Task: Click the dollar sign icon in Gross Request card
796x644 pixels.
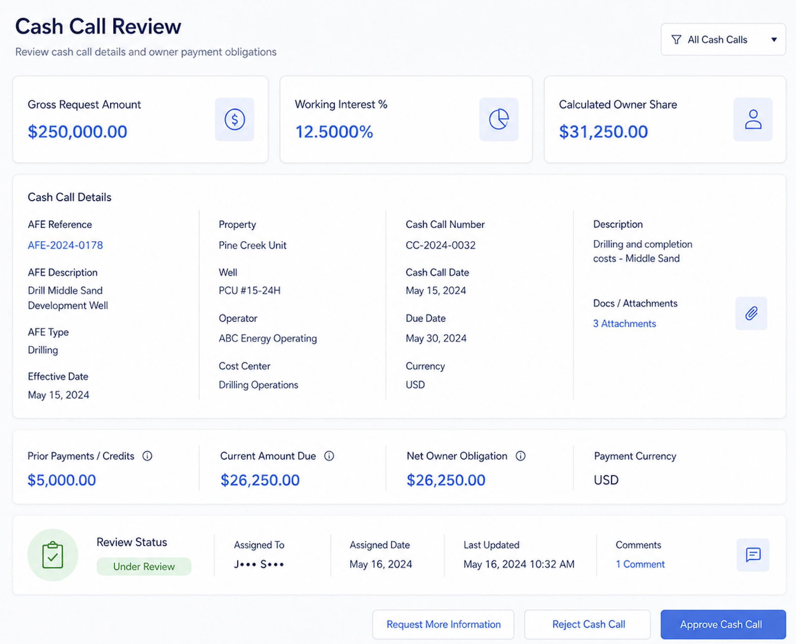Action: pos(235,119)
